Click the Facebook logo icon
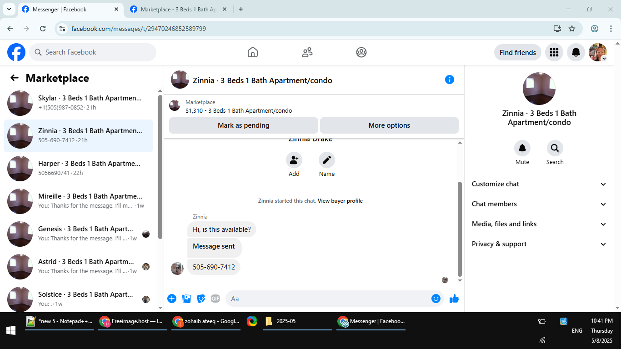The height and width of the screenshot is (349, 621). tap(16, 52)
